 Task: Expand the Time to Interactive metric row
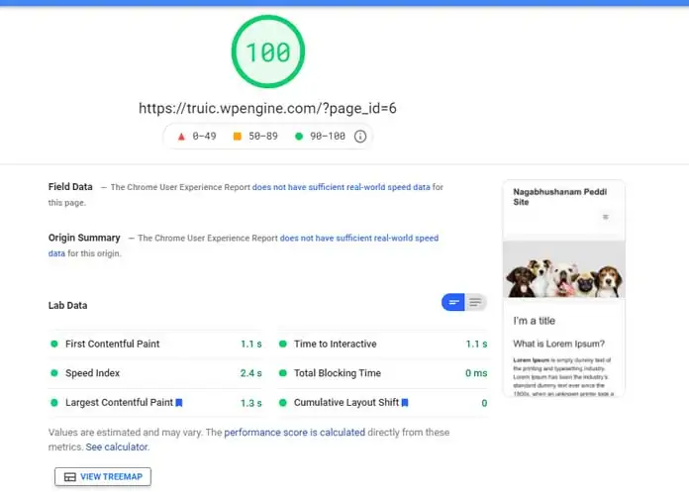click(x=382, y=344)
